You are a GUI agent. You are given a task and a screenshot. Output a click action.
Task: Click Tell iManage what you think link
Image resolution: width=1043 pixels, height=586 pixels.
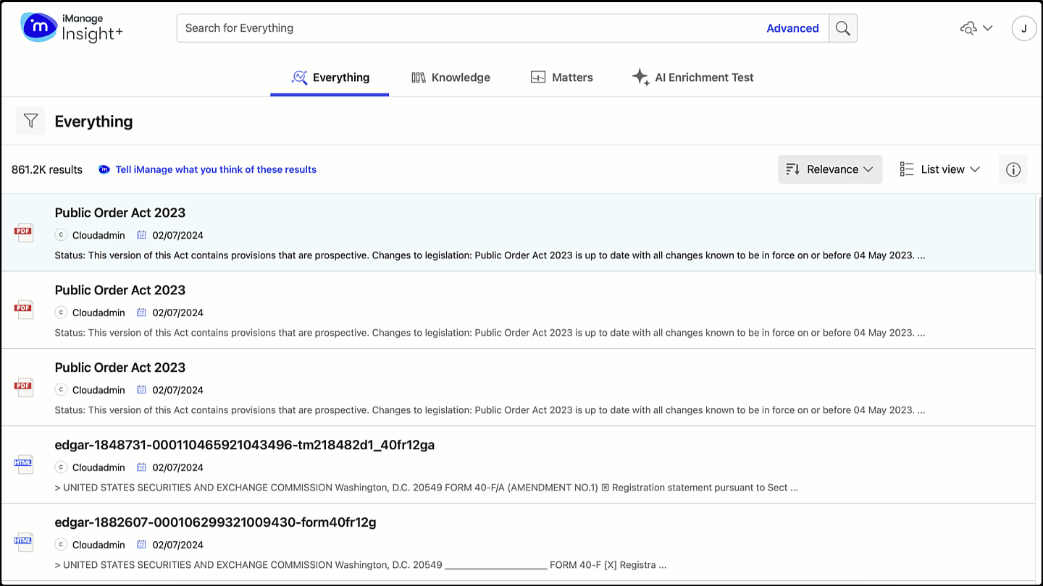pyautogui.click(x=216, y=169)
